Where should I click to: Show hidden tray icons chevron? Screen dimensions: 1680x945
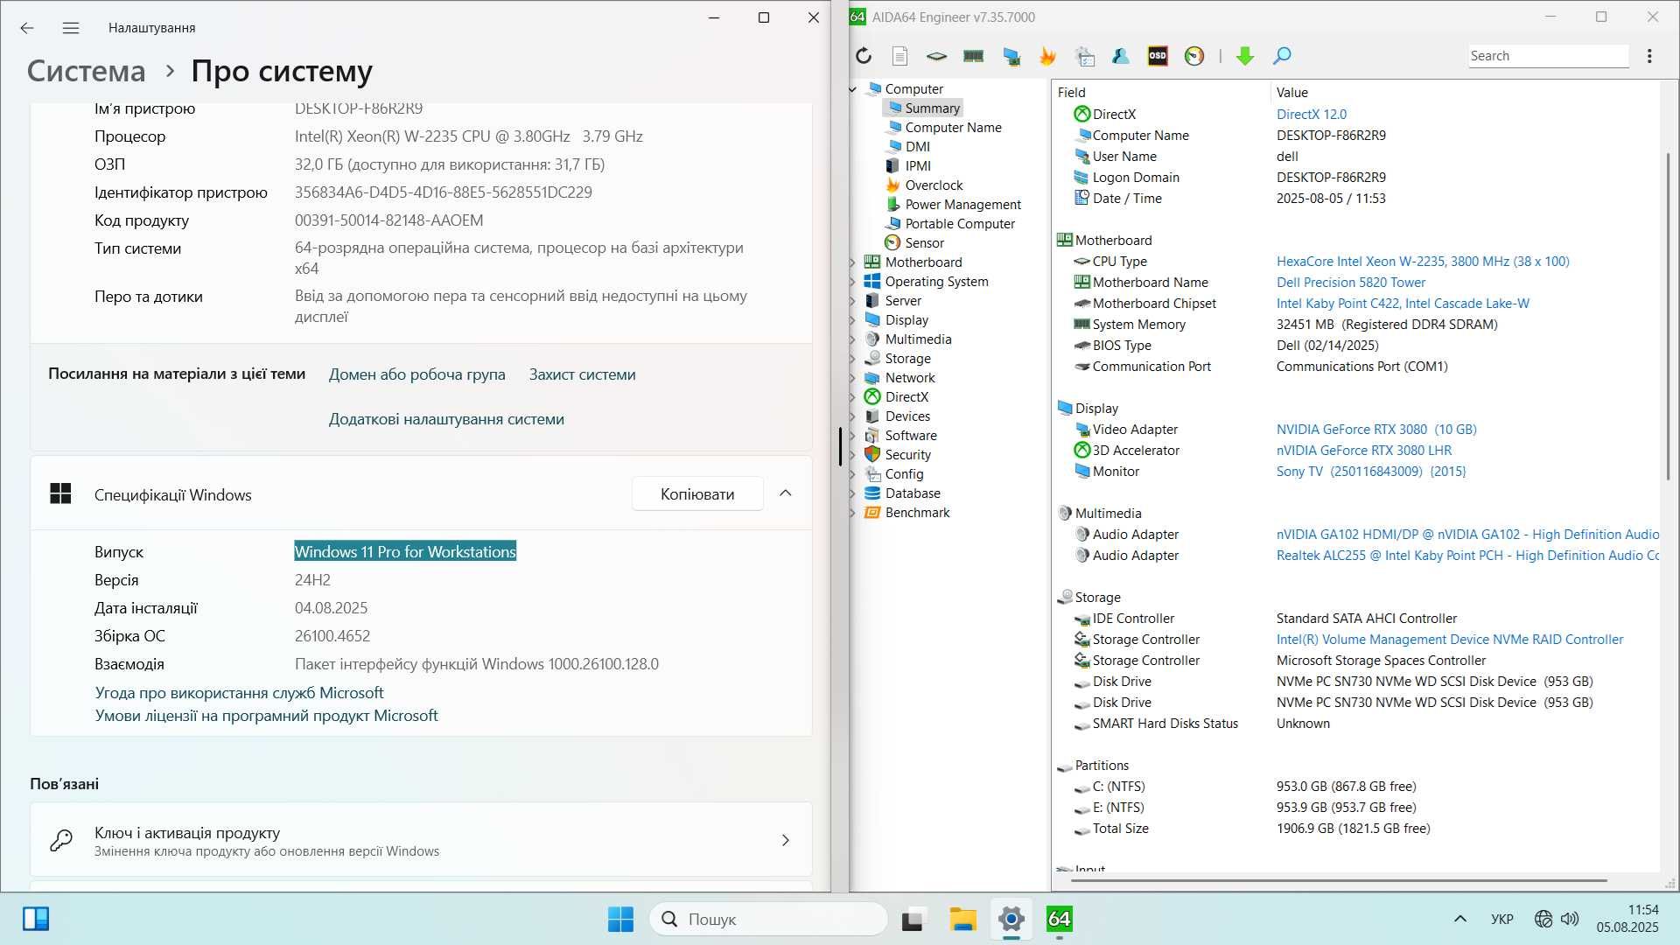pos(1459,919)
